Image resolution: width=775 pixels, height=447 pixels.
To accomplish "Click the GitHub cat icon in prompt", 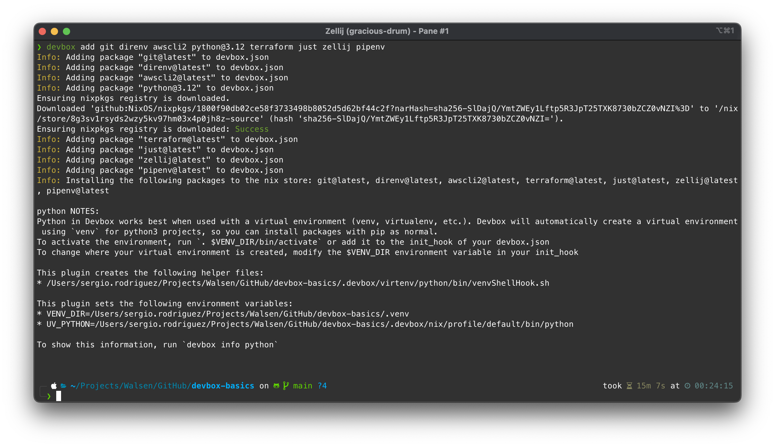I will [x=276, y=386].
